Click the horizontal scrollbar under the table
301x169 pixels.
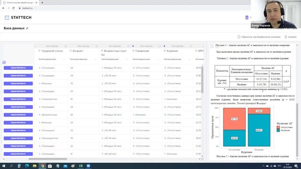[48, 159]
